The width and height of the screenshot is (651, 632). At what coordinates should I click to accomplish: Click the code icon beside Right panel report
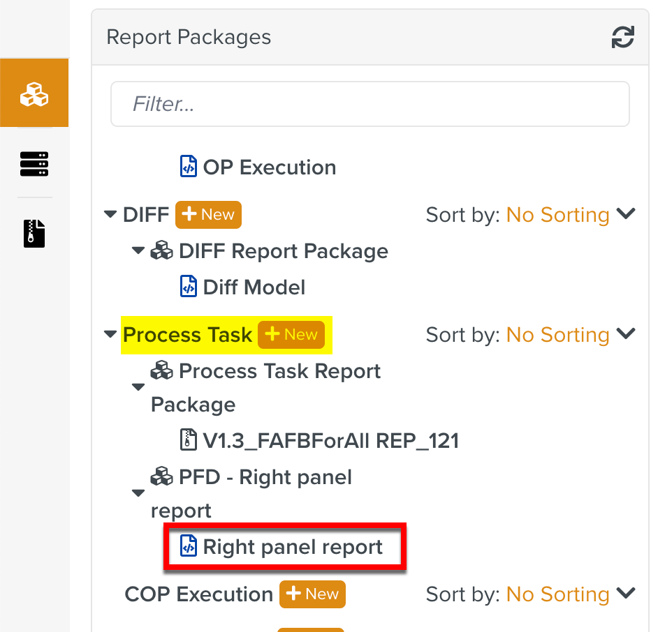point(187,547)
